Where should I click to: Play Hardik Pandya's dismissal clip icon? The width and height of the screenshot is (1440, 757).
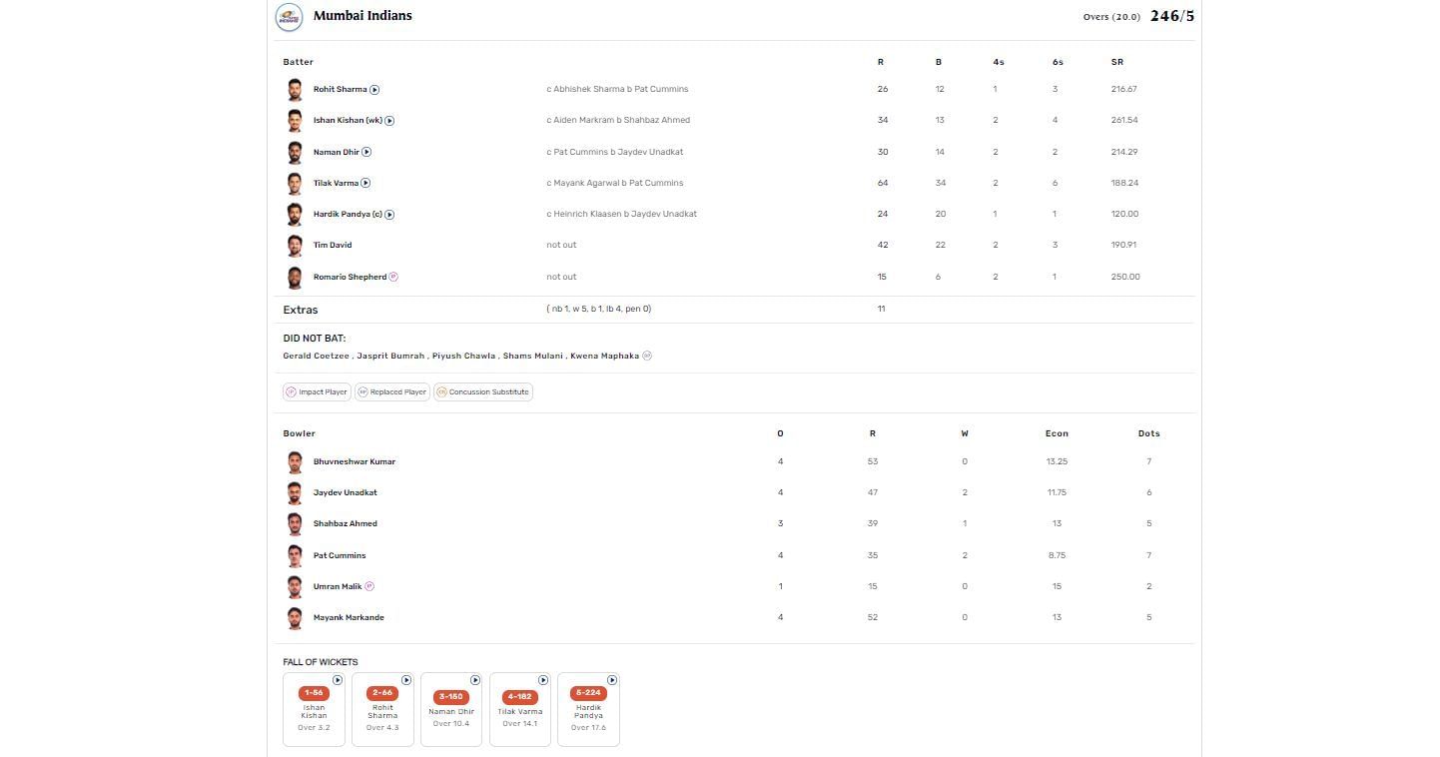(389, 215)
